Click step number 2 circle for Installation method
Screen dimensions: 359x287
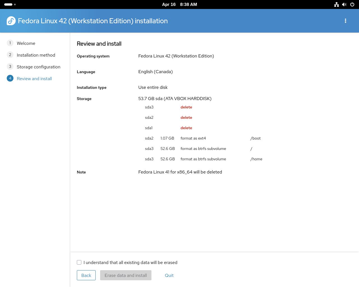tap(10, 55)
